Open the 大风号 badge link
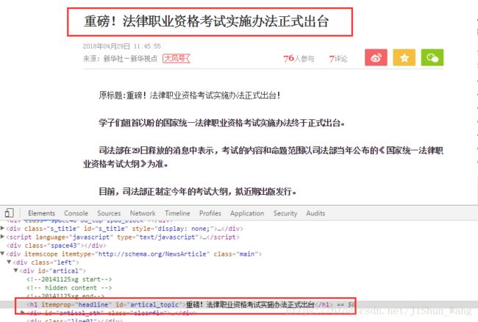Image resolution: width=478 pixels, height=322 pixels. click(176, 58)
